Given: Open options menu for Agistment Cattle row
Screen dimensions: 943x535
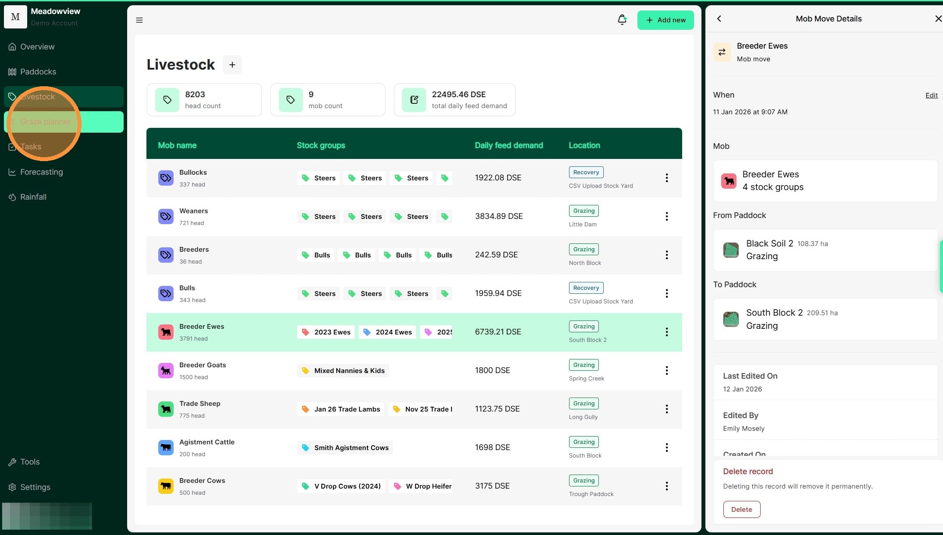Looking at the screenshot, I should pyautogui.click(x=666, y=448).
